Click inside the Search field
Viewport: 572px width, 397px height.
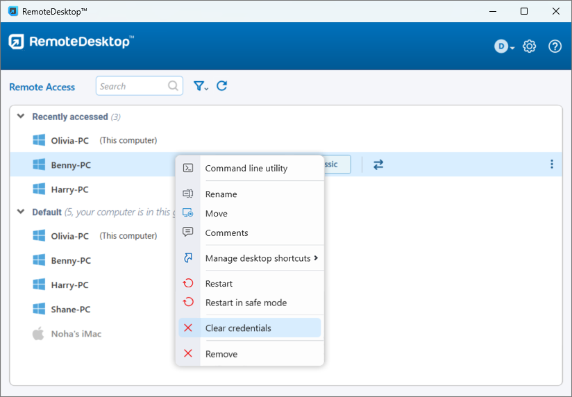131,86
